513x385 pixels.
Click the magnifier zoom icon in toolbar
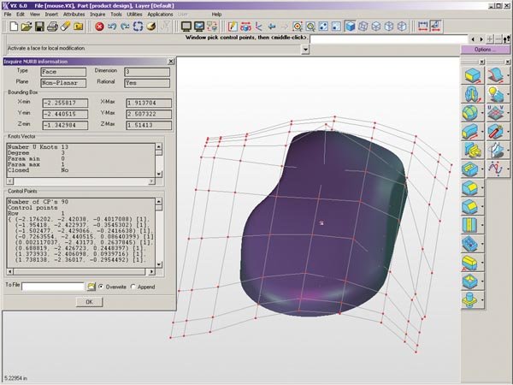tap(310, 27)
